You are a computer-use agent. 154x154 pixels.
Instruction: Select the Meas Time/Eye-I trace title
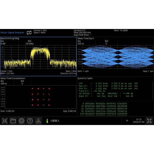point(86,38)
